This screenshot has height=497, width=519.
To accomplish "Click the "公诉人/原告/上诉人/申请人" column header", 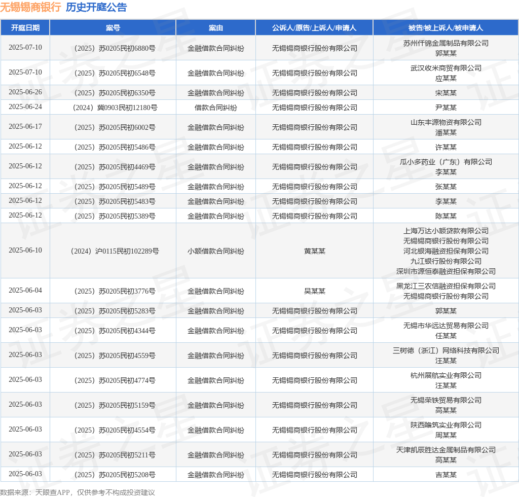I will [314, 28].
